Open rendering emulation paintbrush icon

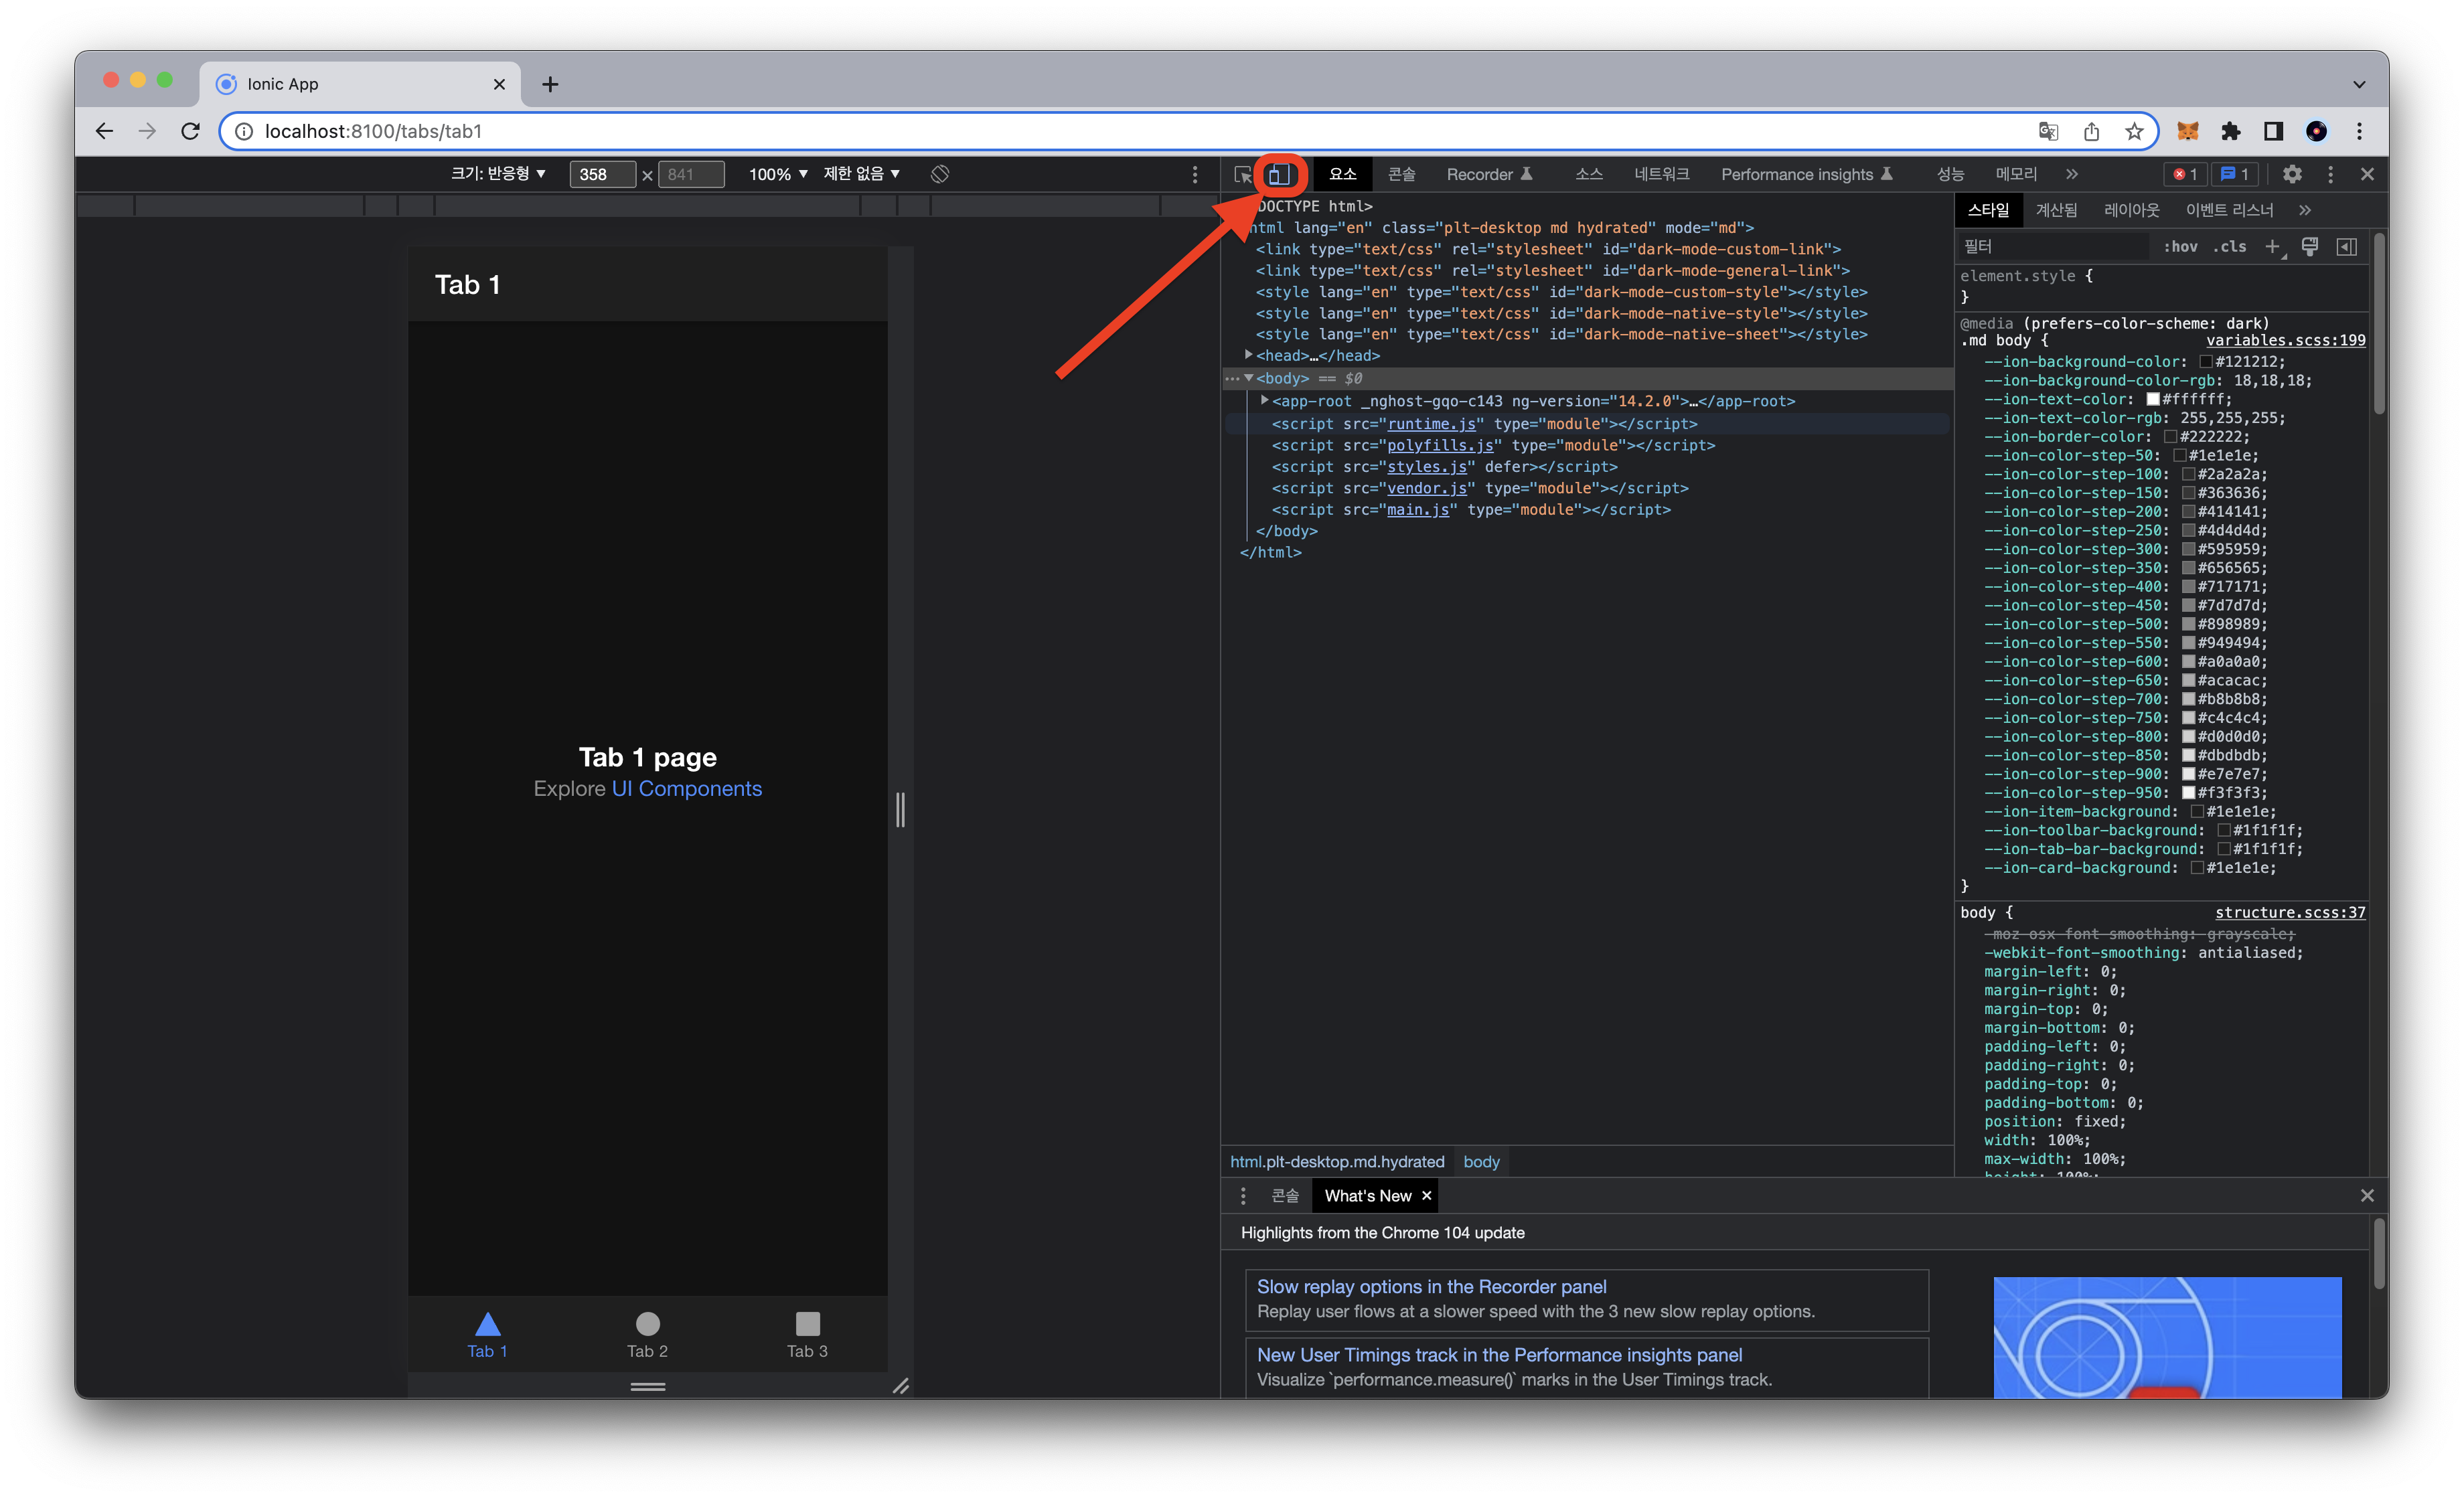pos(2309,247)
